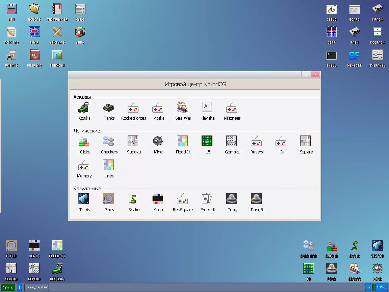Open the KFM desktop icon
The width and height of the screenshot is (389, 292).
coord(11,12)
